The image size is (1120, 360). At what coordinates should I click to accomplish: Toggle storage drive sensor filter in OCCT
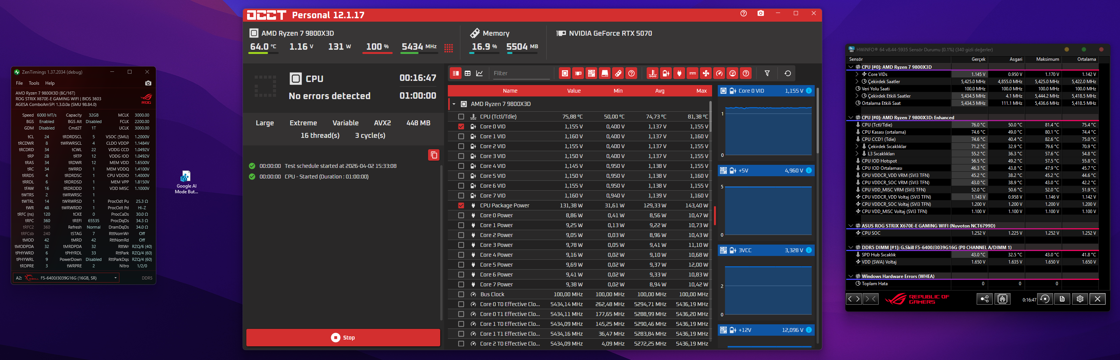pyautogui.click(x=605, y=73)
